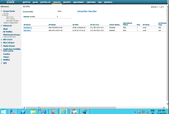Open File Explorer from the taskbar
Viewport: 169px width, 114px height.
pos(33,112)
